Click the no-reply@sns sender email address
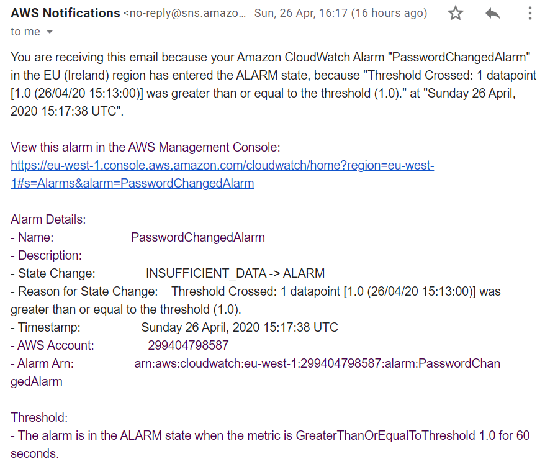Screen dimensions: 545x464 pos(185,13)
